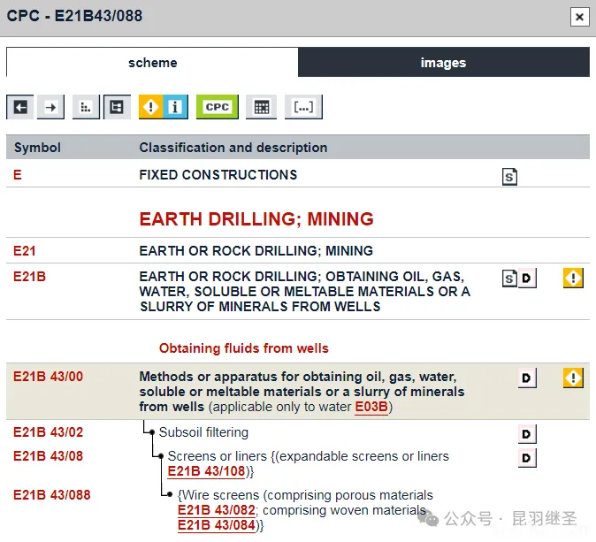
Task: Click the warning icon in E21B row
Action: coord(573,279)
